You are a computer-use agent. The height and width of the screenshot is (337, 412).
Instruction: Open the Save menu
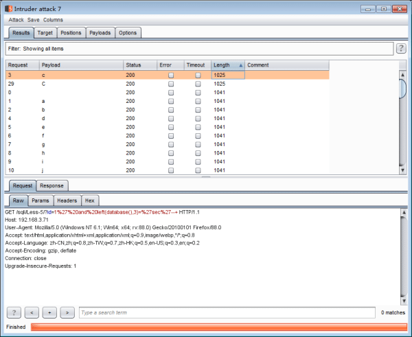click(x=34, y=20)
